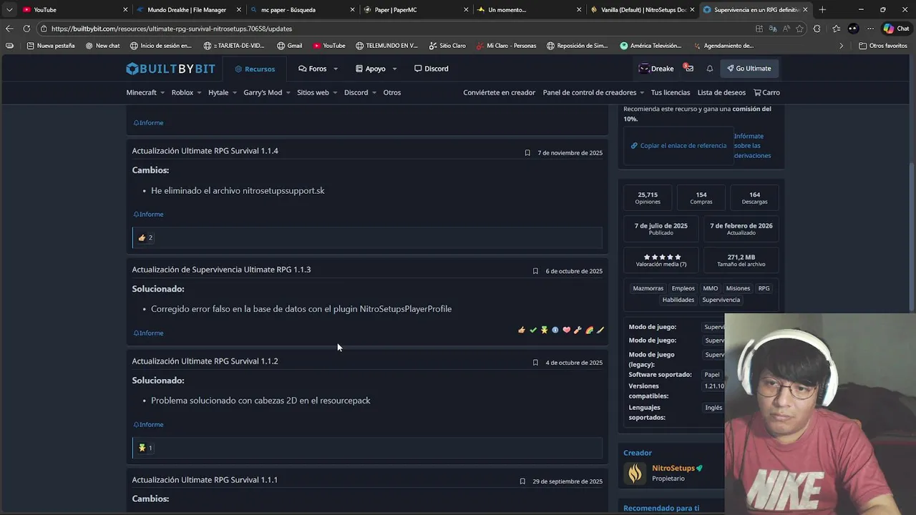Open Tus licencias page
This screenshot has width=916, height=515.
[x=671, y=92]
